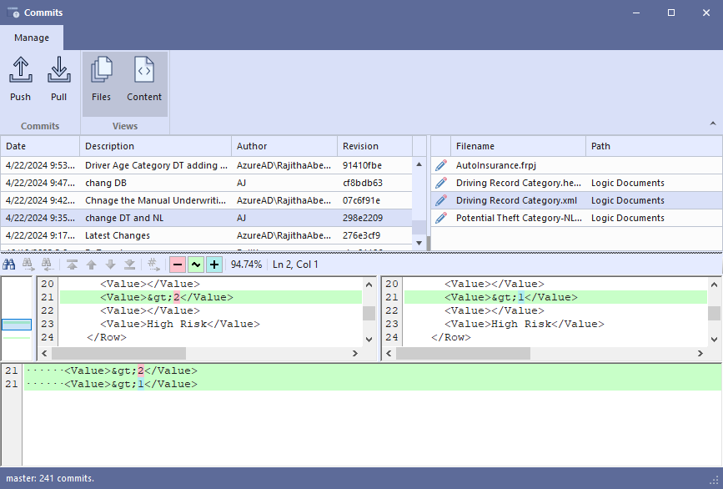Viewport: 723px width, 489px height.
Task: Select the 'change DT and NL' commit
Action: click(206, 218)
